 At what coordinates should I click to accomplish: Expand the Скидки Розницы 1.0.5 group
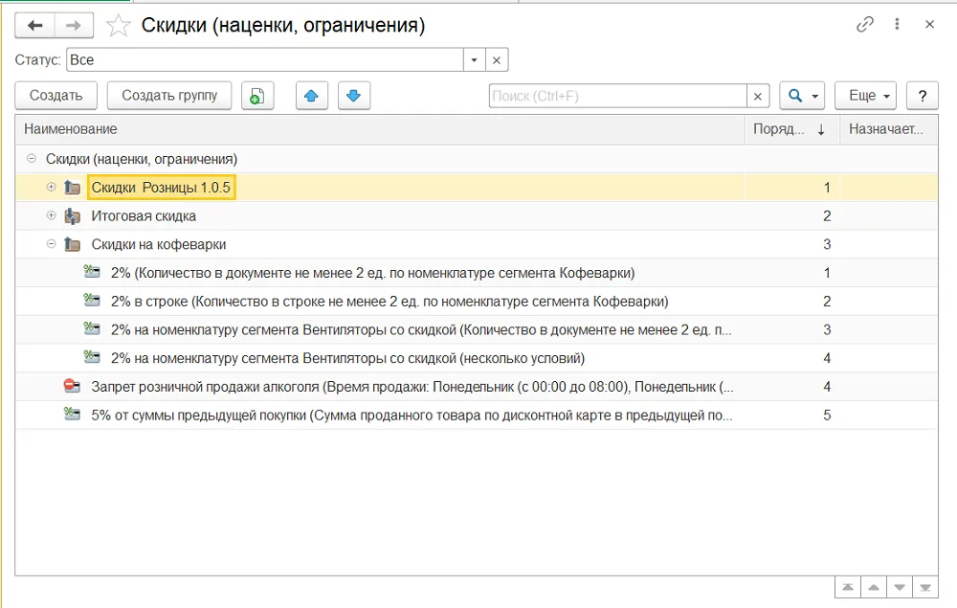coord(52,187)
